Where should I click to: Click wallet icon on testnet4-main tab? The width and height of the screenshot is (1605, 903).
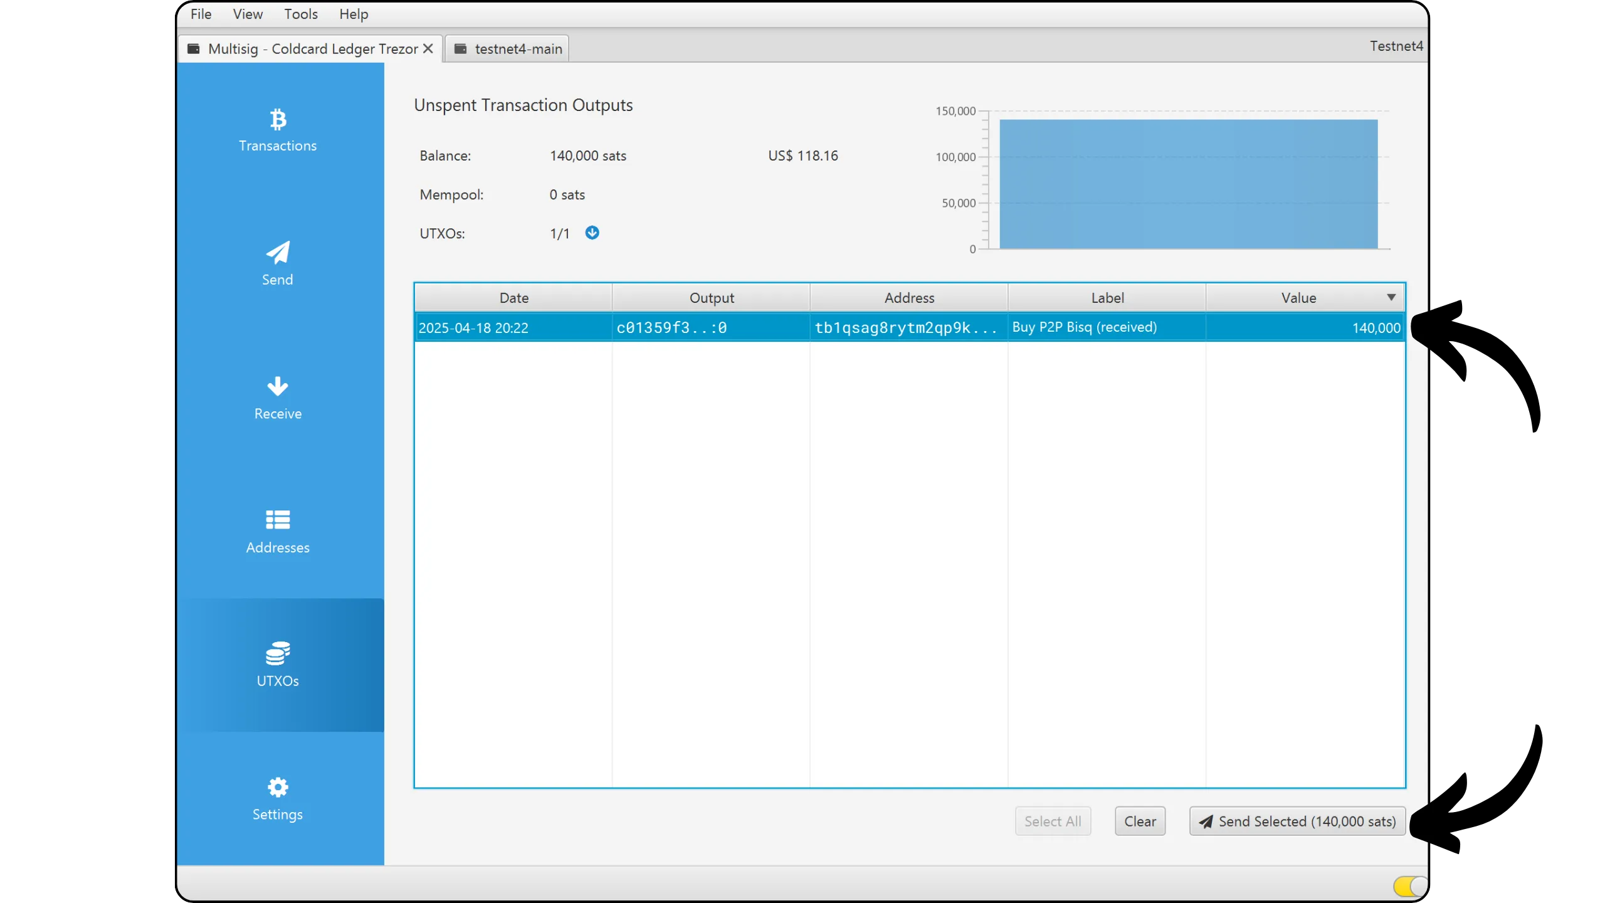(x=460, y=49)
